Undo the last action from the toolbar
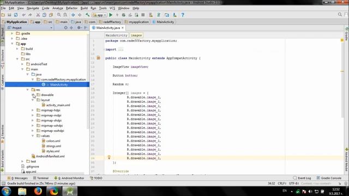Image resolution: width=349 pixels, height=196 pixels. pyautogui.click(x=23, y=15)
